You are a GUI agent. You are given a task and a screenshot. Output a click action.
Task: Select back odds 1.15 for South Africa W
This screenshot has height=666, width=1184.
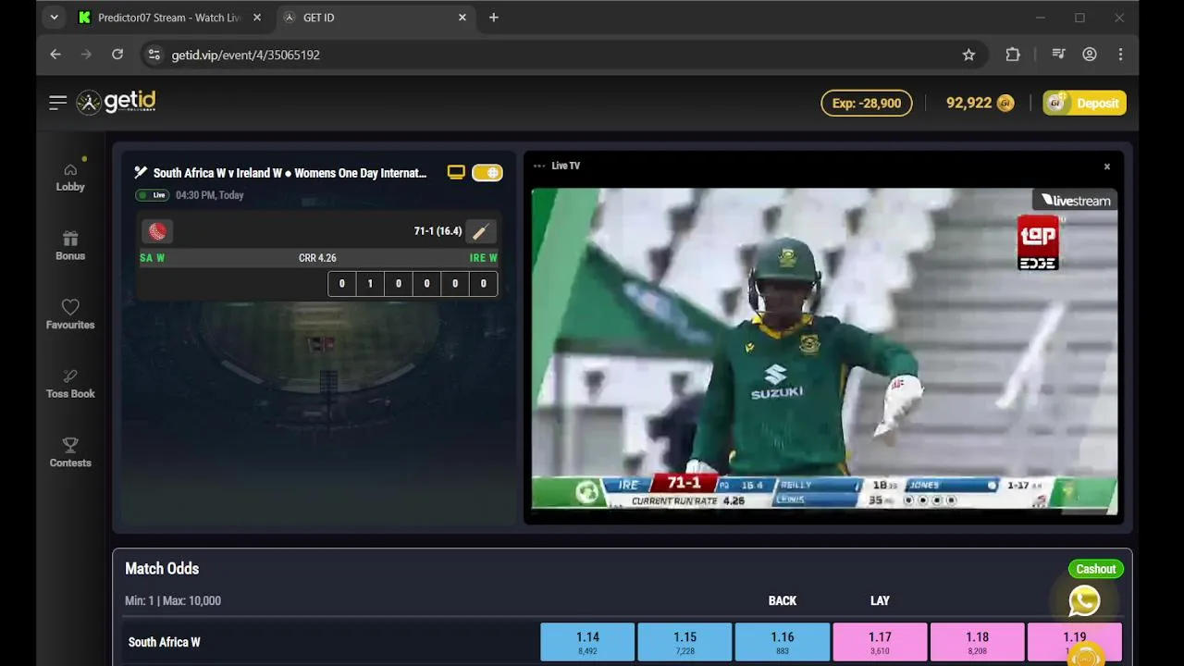pos(684,642)
